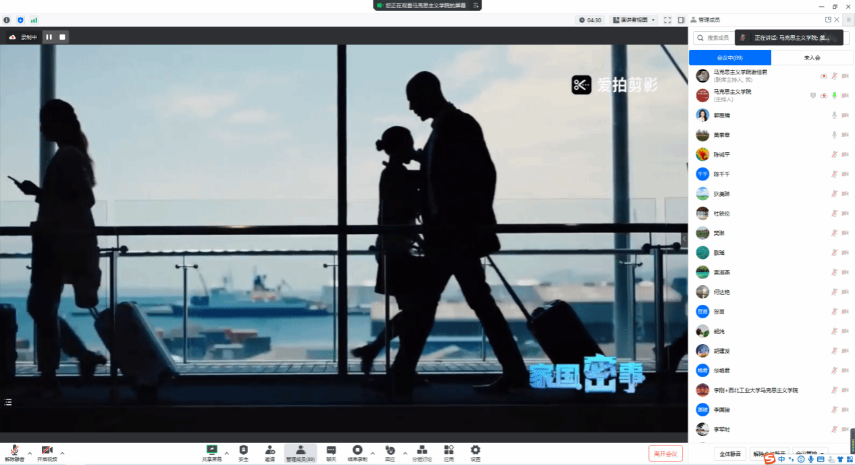The height and width of the screenshot is (465, 855).
Task: Expand audio options arrow beside unmute
Action: point(30,453)
